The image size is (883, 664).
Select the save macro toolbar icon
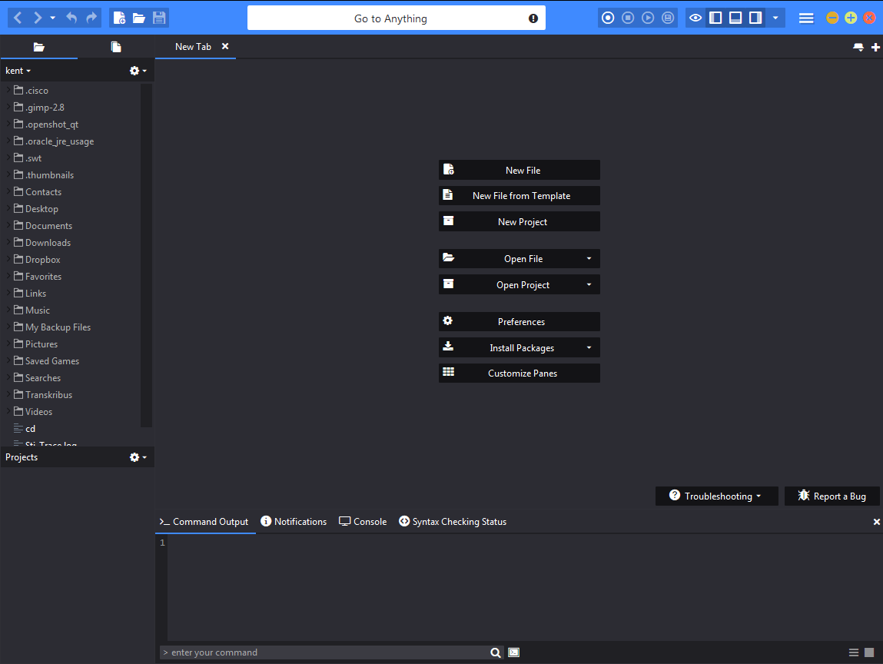[x=666, y=17]
